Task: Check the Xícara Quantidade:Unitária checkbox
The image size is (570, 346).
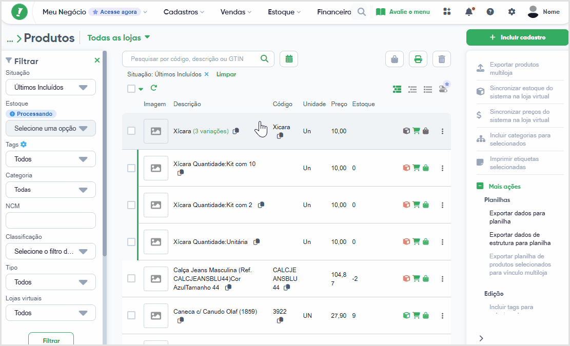Action: [x=131, y=242]
